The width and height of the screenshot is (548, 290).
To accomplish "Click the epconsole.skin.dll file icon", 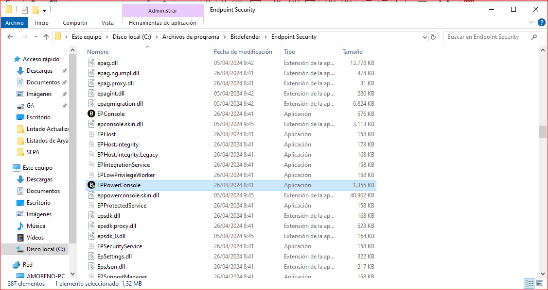I will [91, 124].
